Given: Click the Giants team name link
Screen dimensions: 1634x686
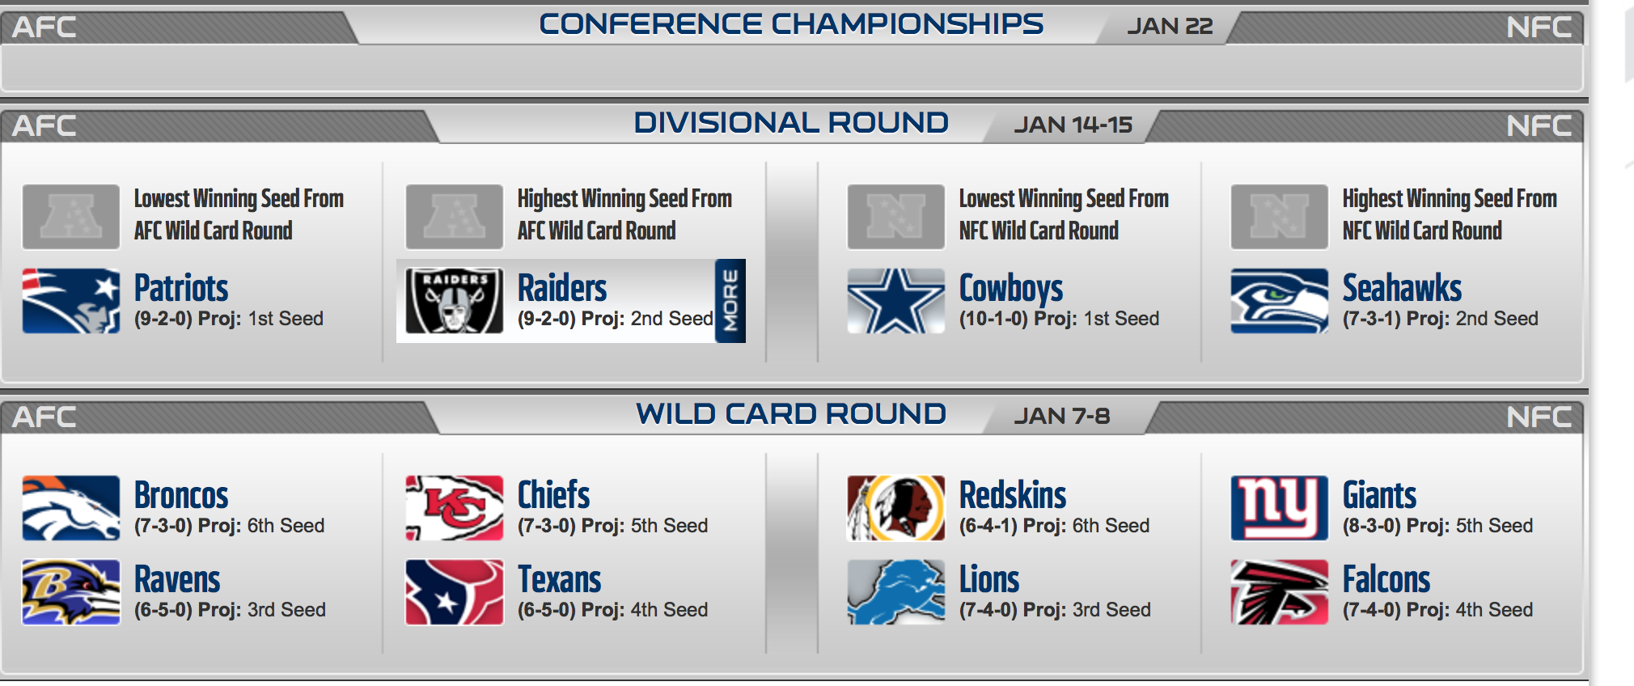Looking at the screenshot, I should (1379, 495).
